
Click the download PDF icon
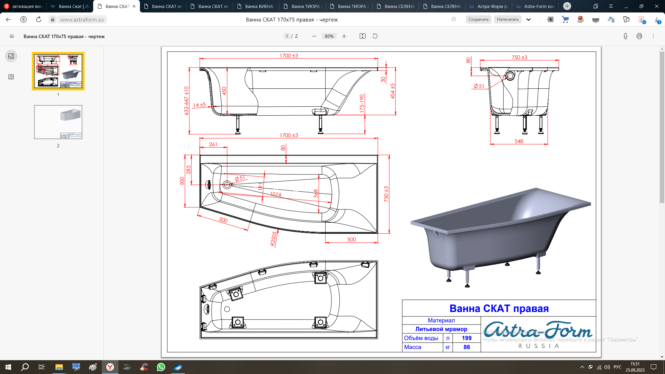[626, 36]
